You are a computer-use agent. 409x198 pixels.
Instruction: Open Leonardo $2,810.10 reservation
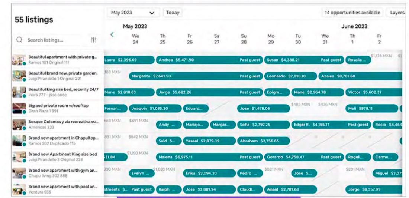(x=291, y=76)
